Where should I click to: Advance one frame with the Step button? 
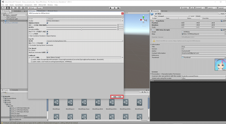point(118,8)
